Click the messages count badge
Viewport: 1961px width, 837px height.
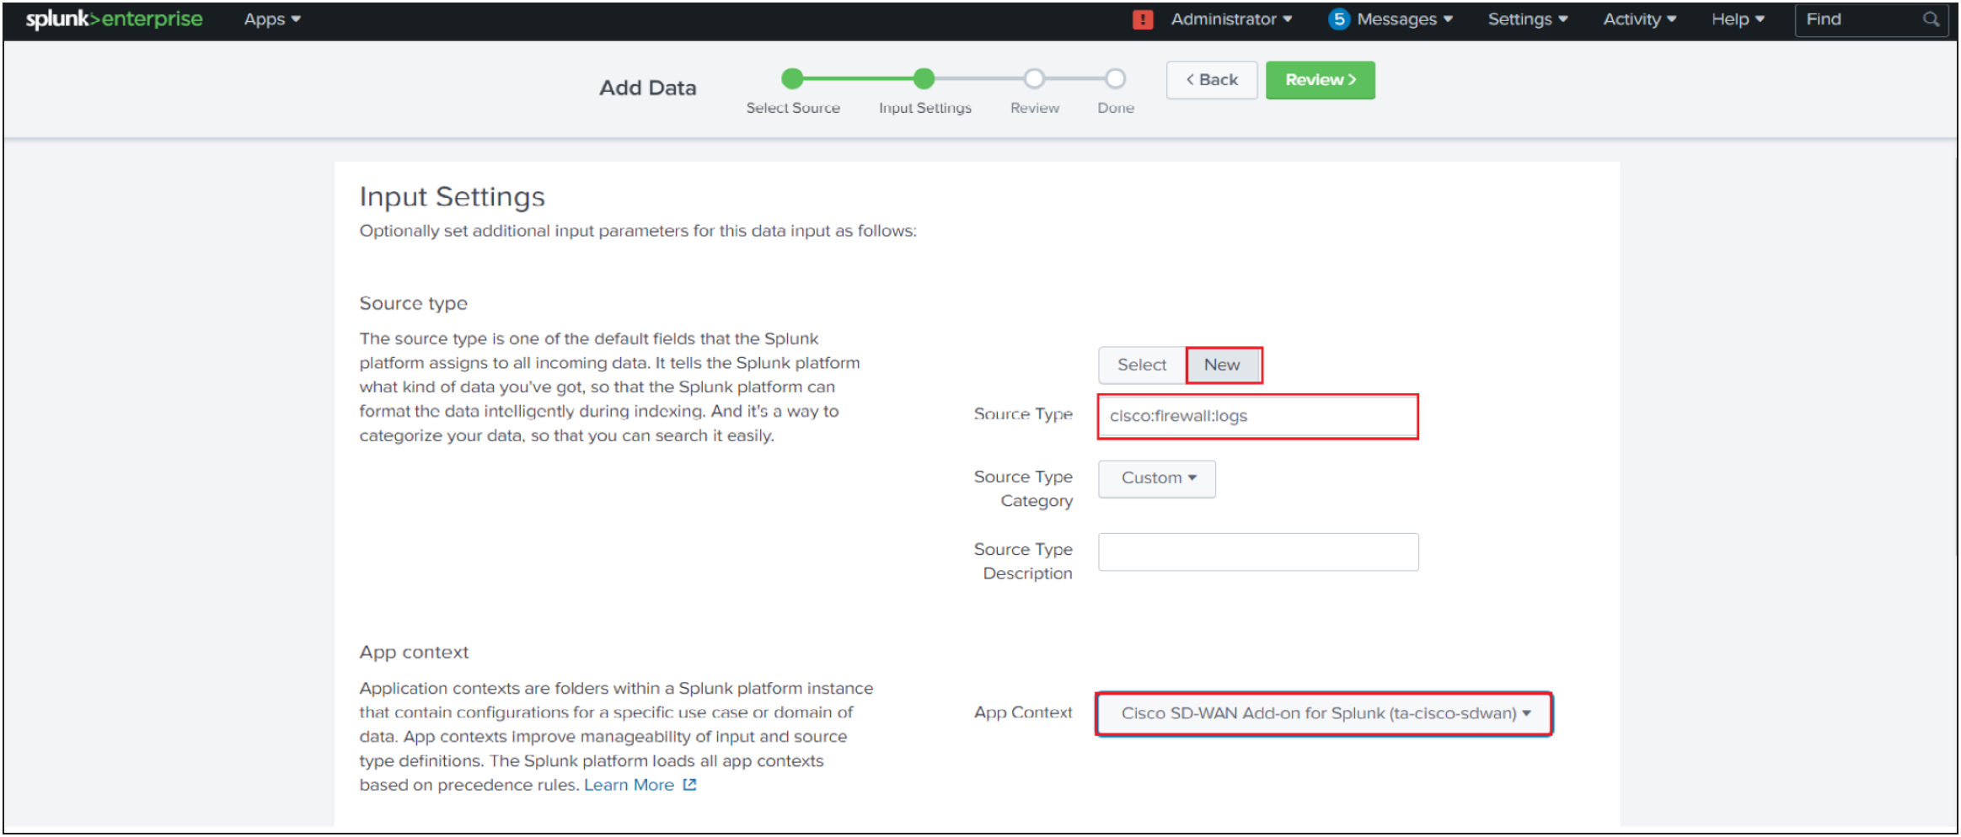pos(1338,19)
